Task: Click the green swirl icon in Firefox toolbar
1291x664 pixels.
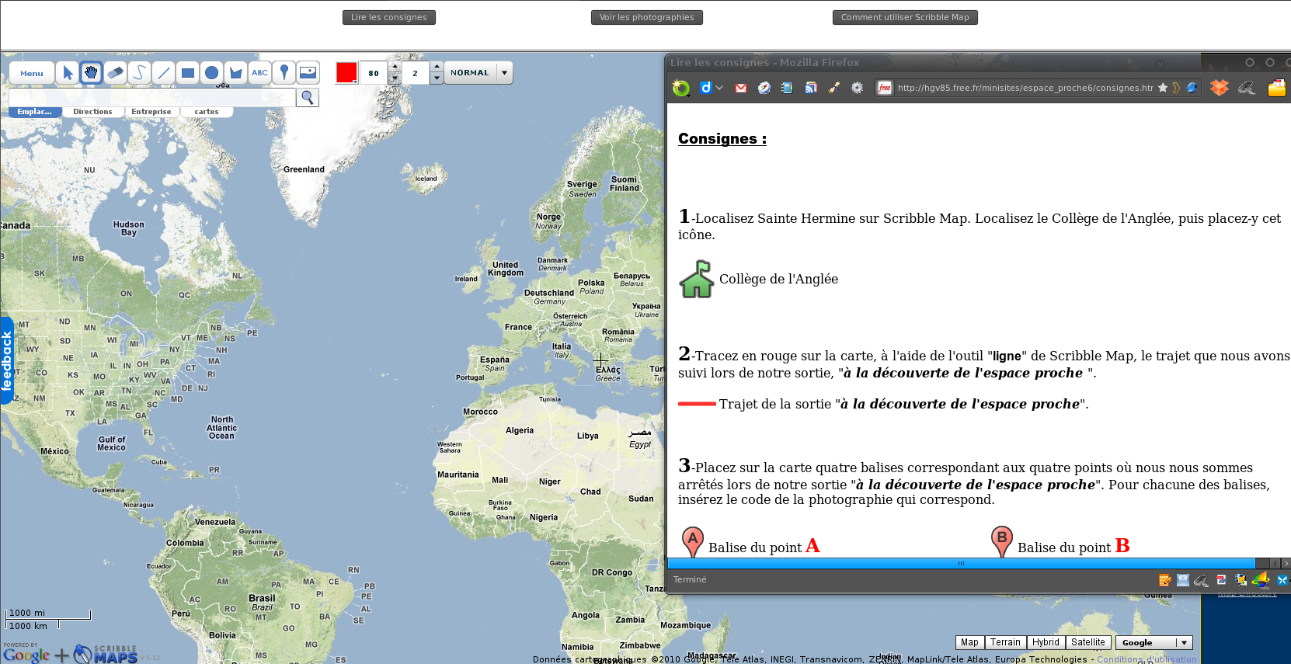Action: click(681, 88)
